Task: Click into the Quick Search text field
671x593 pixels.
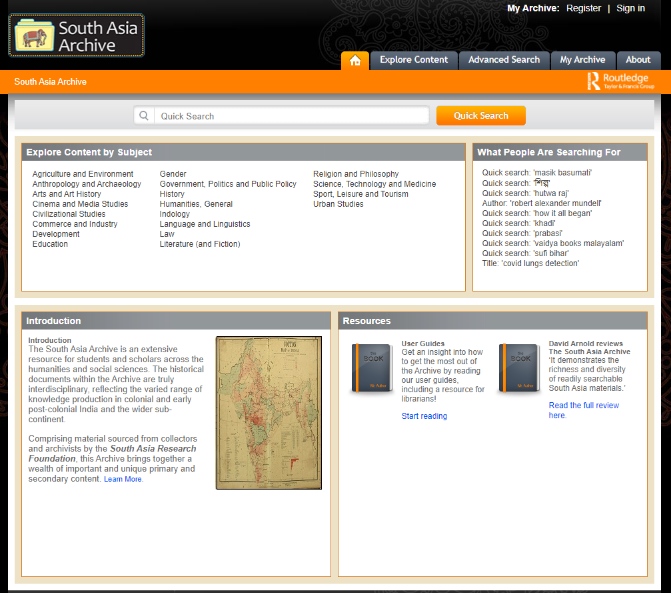Action: click(291, 116)
